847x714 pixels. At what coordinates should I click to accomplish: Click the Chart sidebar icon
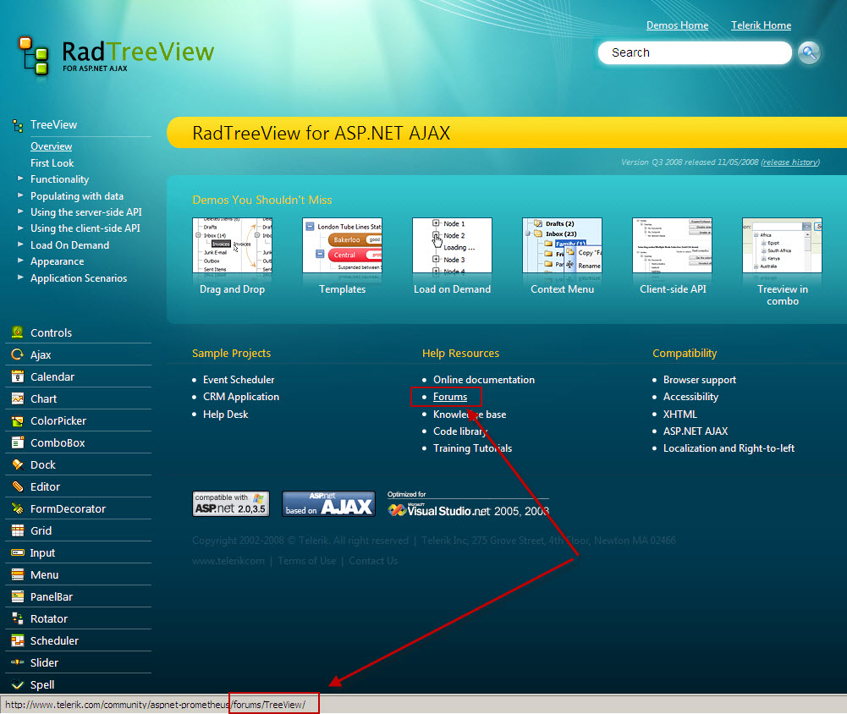tap(17, 398)
